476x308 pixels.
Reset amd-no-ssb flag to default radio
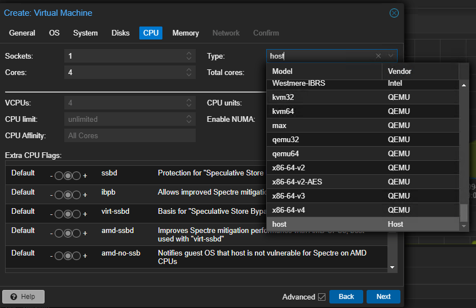[x=68, y=256]
